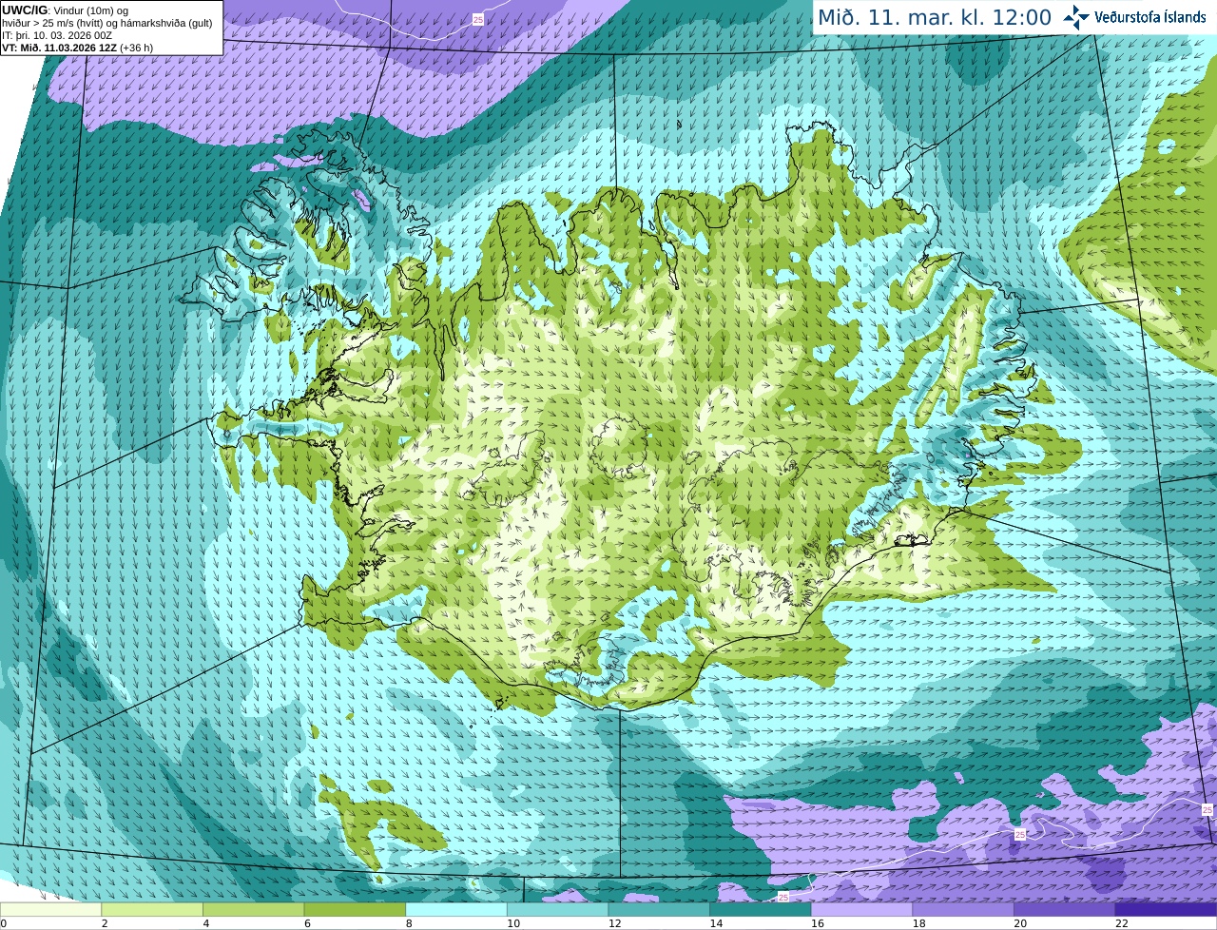Image resolution: width=1217 pixels, height=930 pixels.
Task: Click the 'IT: þri. 10. 03. 2026 00Z' line
Action: click(57, 35)
